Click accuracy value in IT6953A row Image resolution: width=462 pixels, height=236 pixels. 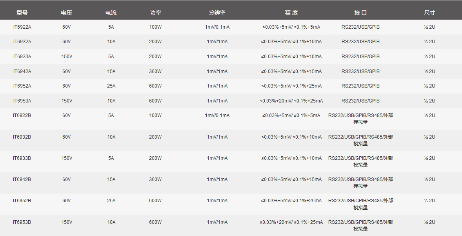click(x=291, y=101)
